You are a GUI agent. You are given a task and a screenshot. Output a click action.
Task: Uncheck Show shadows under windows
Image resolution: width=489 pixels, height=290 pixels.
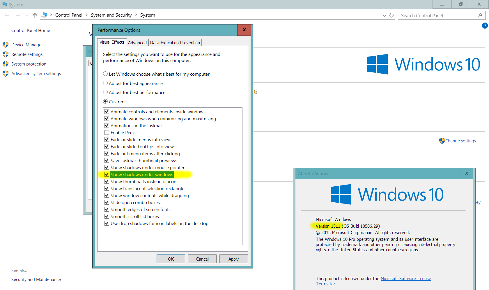[107, 174]
